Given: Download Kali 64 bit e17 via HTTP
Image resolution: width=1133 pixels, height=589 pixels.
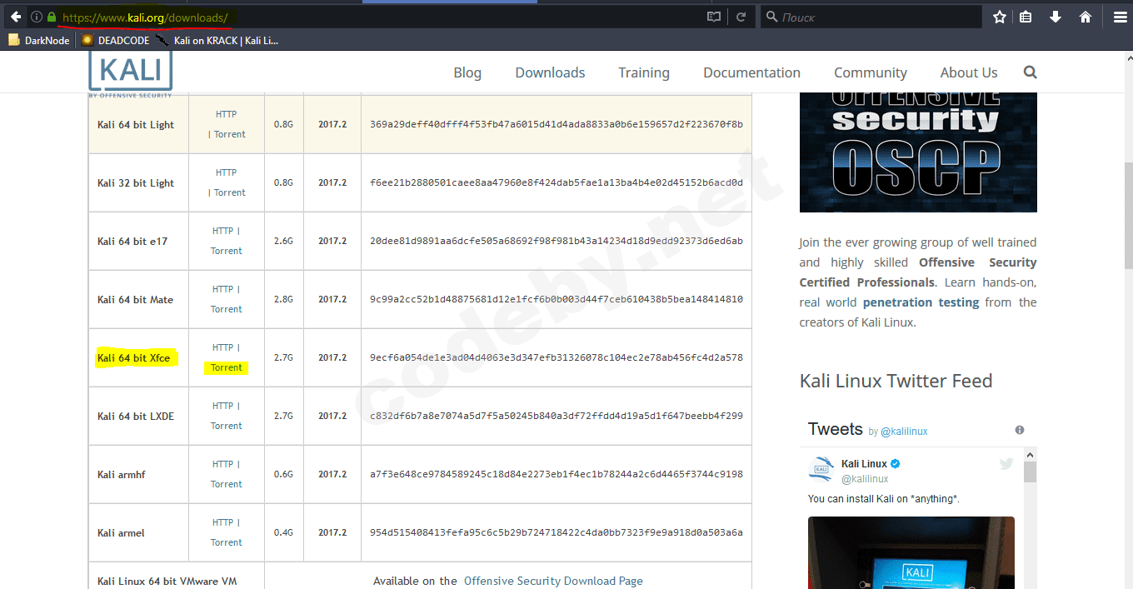Looking at the screenshot, I should coord(222,231).
